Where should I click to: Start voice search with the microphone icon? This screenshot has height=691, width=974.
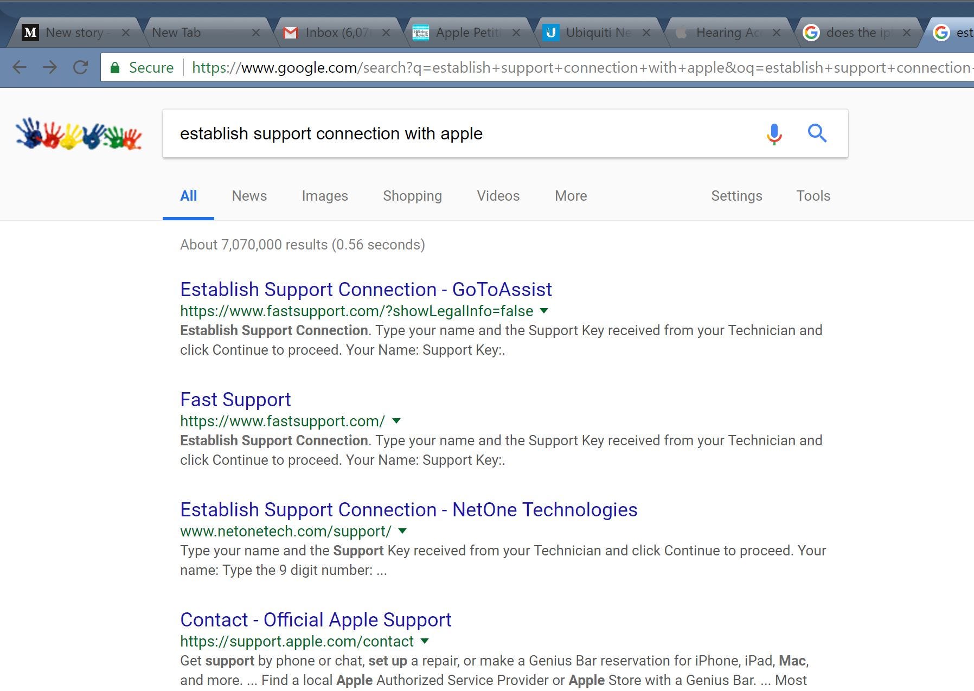[x=774, y=133]
